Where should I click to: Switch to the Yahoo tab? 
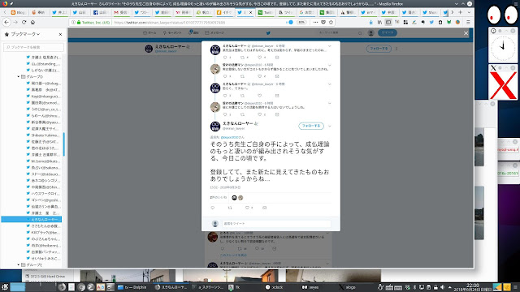click(183, 12)
